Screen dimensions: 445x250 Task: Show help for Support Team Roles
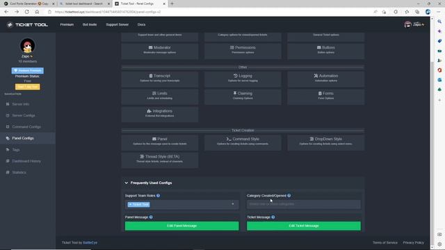(158, 196)
